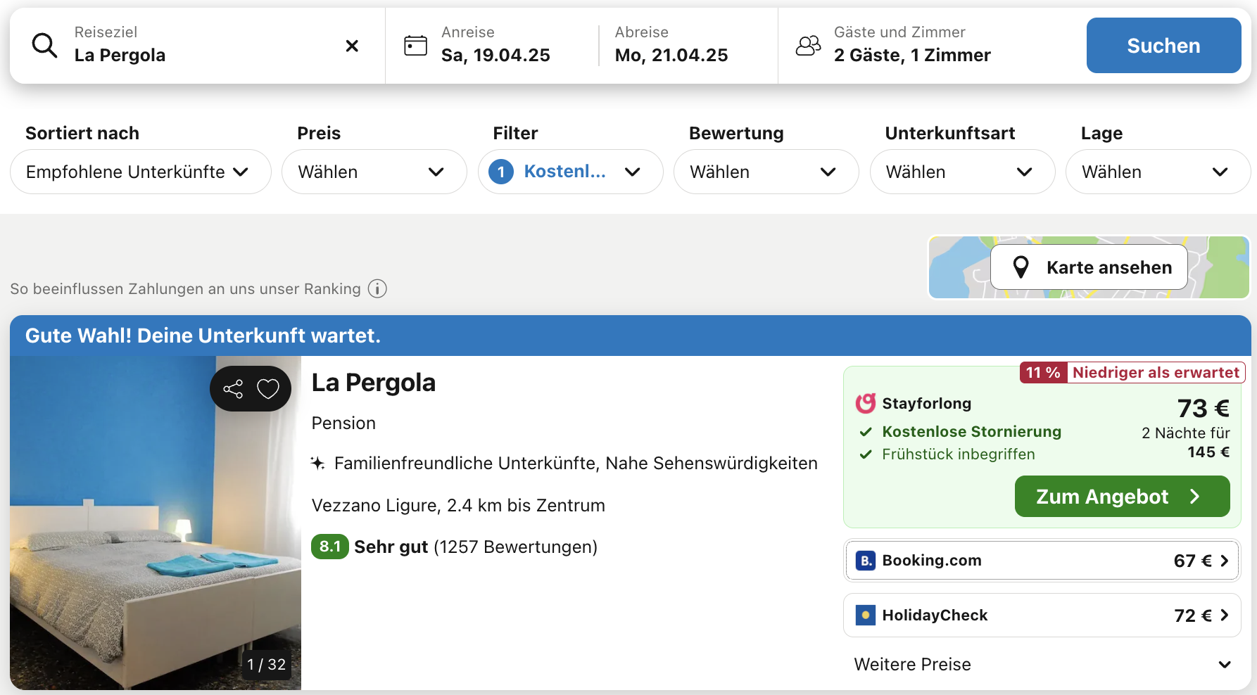This screenshot has height=695, width=1257.
Task: Click So beeinflussen Zahlungen an uns unser Ranking
Action: pyautogui.click(x=185, y=289)
